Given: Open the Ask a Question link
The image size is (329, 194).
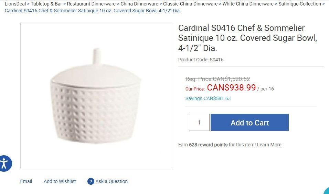Looking at the screenshot, I should [x=112, y=181].
